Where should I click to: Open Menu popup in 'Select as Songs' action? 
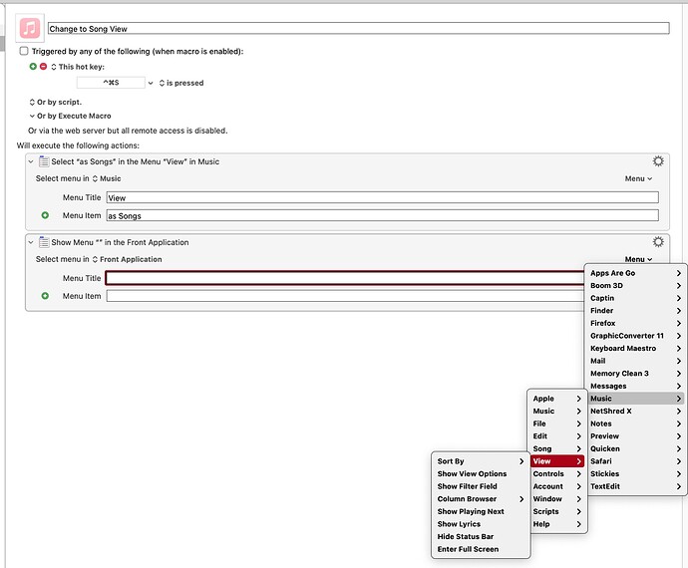[638, 178]
